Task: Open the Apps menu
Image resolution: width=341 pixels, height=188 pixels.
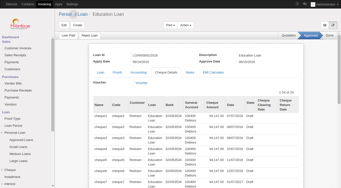Action: click(x=59, y=4)
